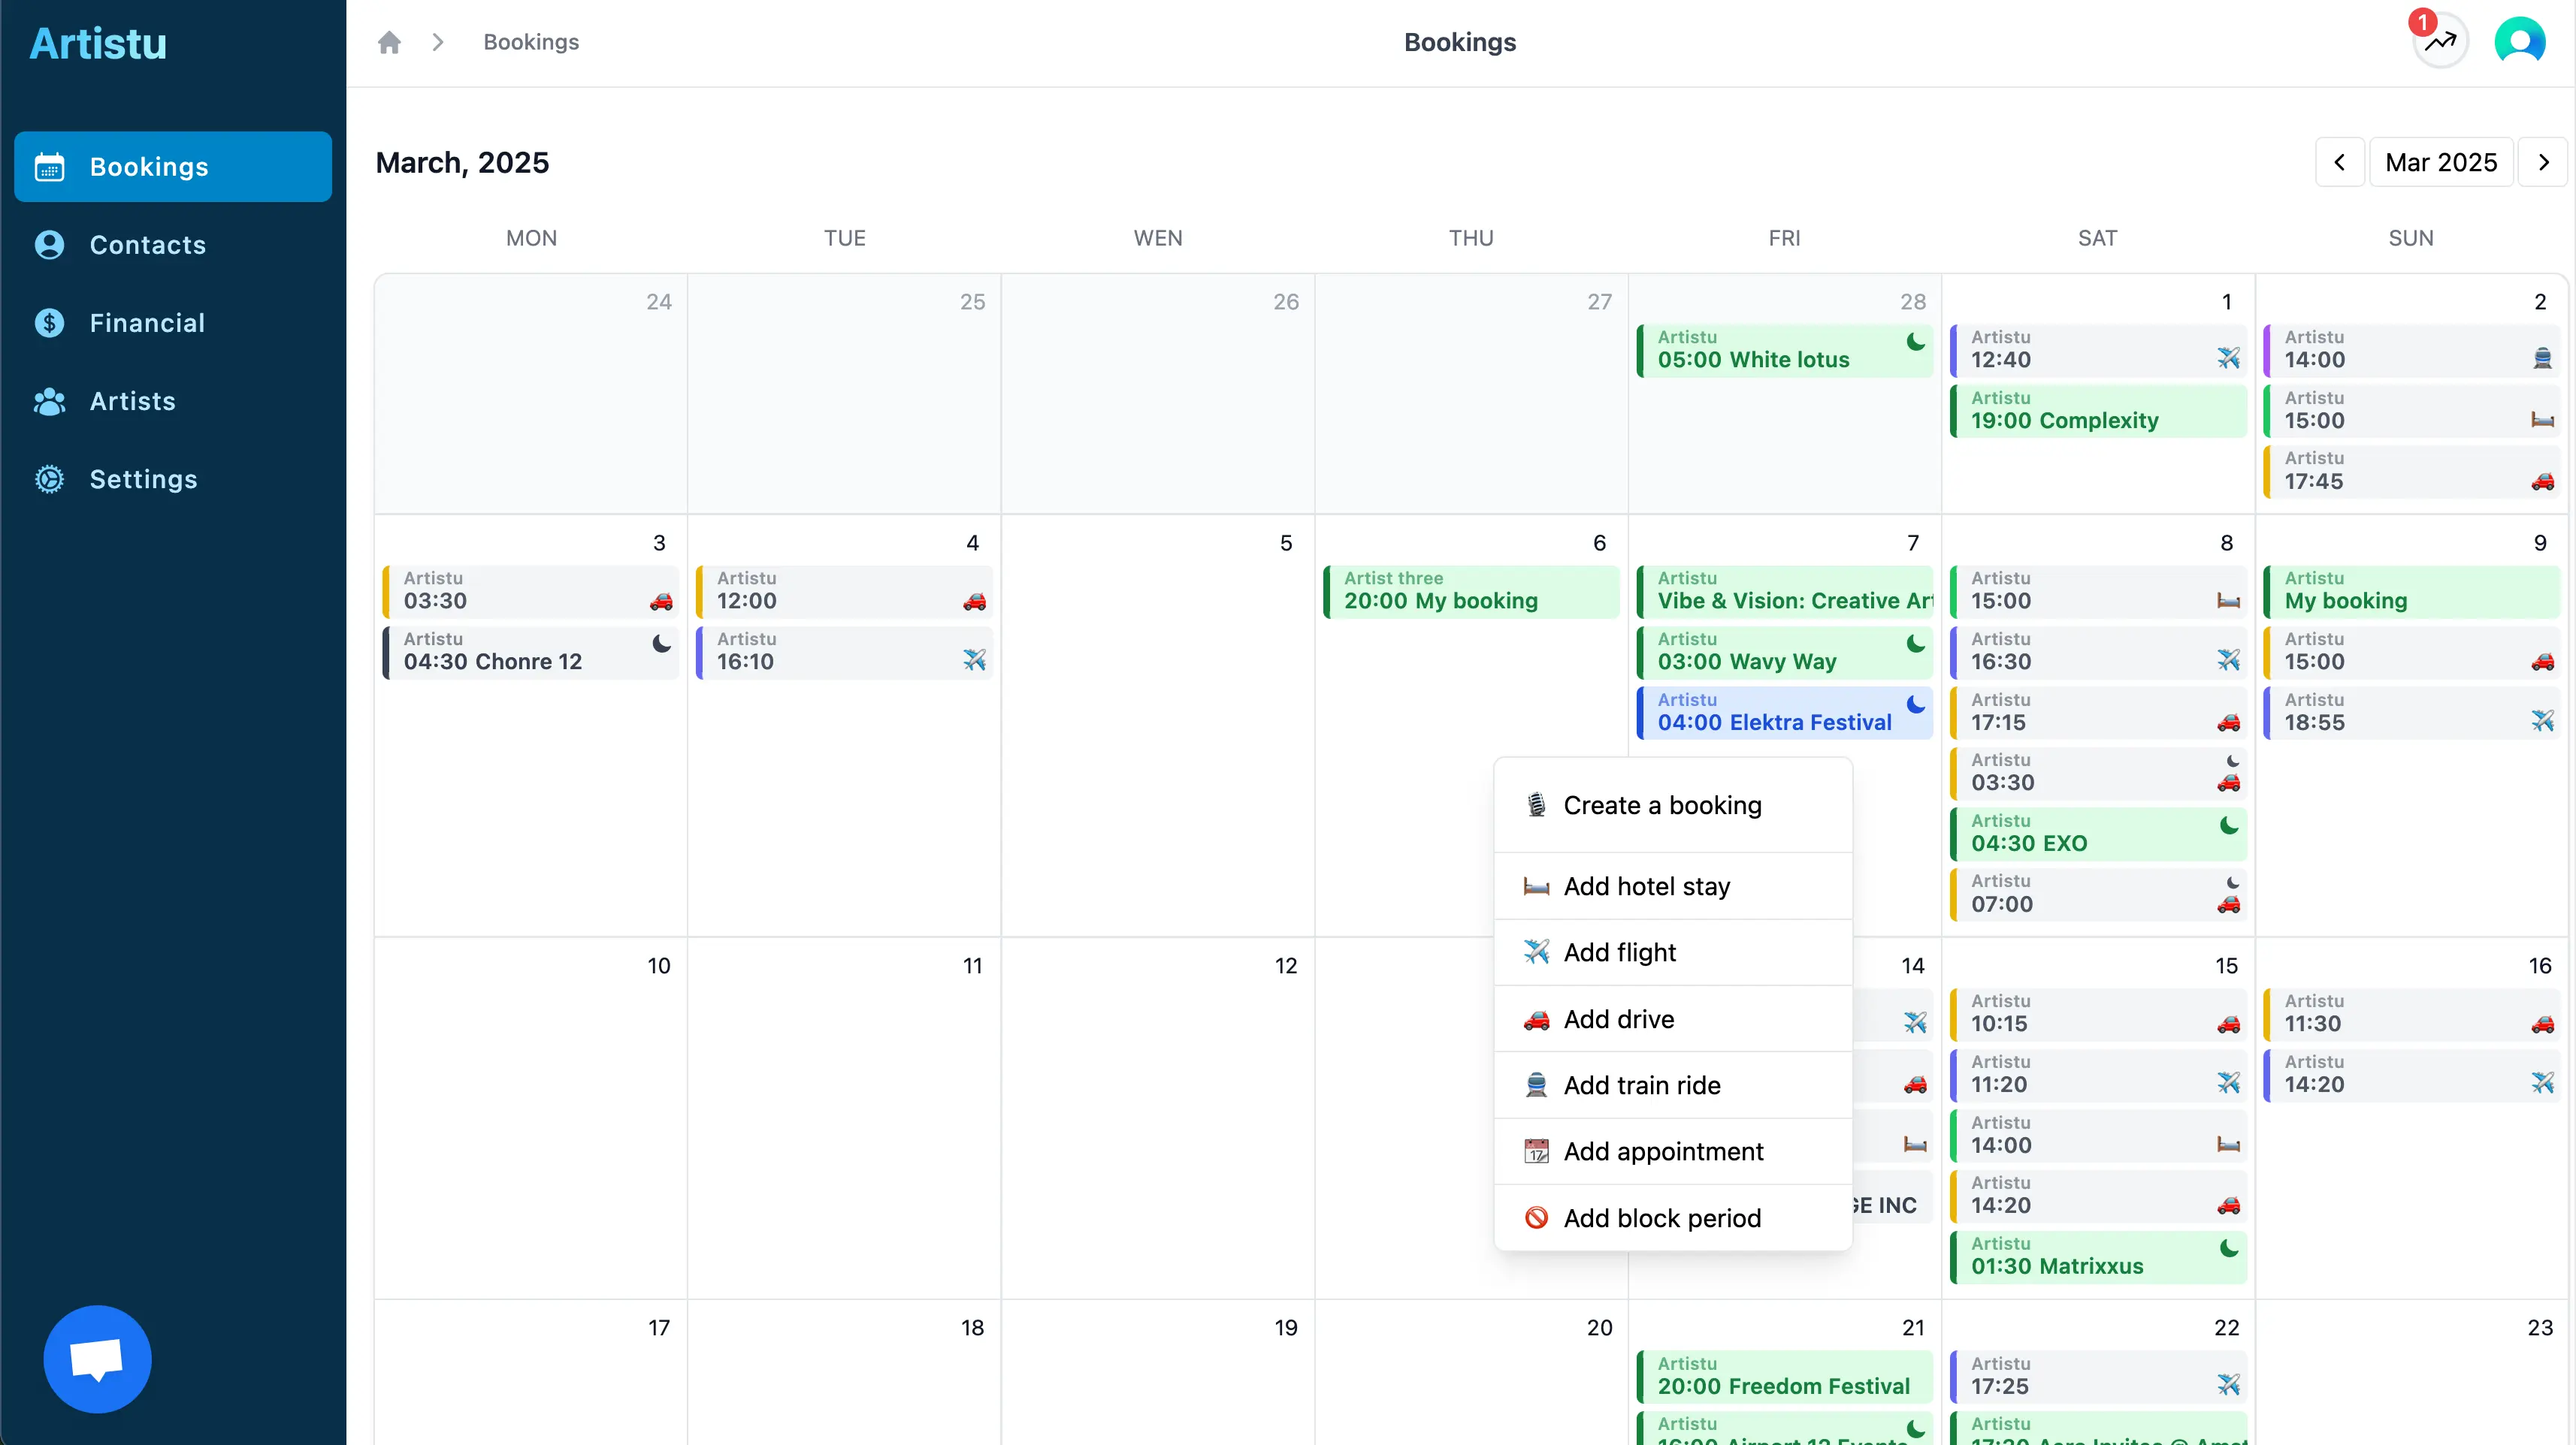Open Financial section in sidebar
Viewport: 2576px width, 1445px height.
pyautogui.click(x=147, y=323)
